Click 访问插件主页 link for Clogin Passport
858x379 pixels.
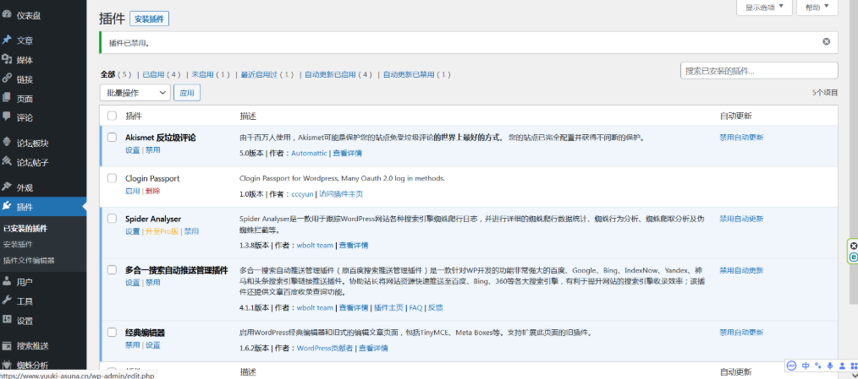tap(341, 194)
